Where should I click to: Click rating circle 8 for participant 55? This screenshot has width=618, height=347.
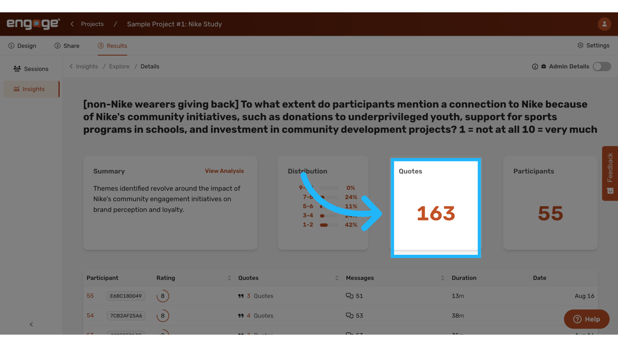pyautogui.click(x=163, y=296)
